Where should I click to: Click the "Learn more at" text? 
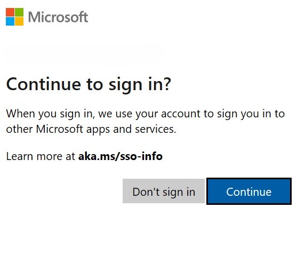coord(41,156)
